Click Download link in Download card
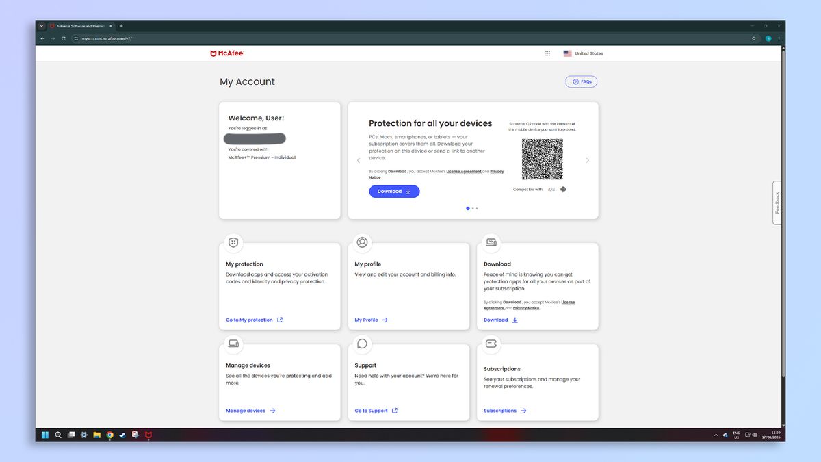 pos(501,320)
